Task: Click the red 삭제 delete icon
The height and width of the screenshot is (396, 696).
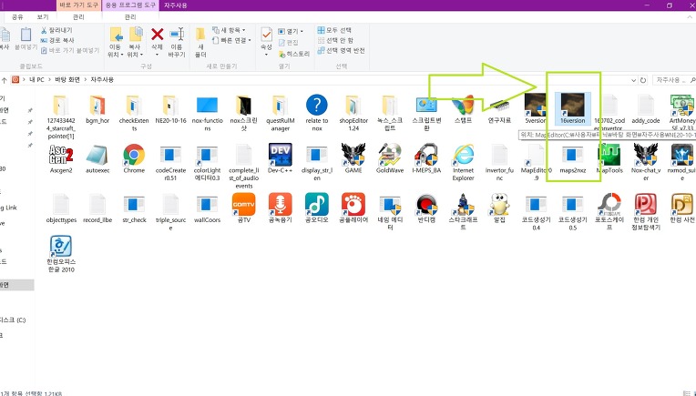Action: pos(157,36)
